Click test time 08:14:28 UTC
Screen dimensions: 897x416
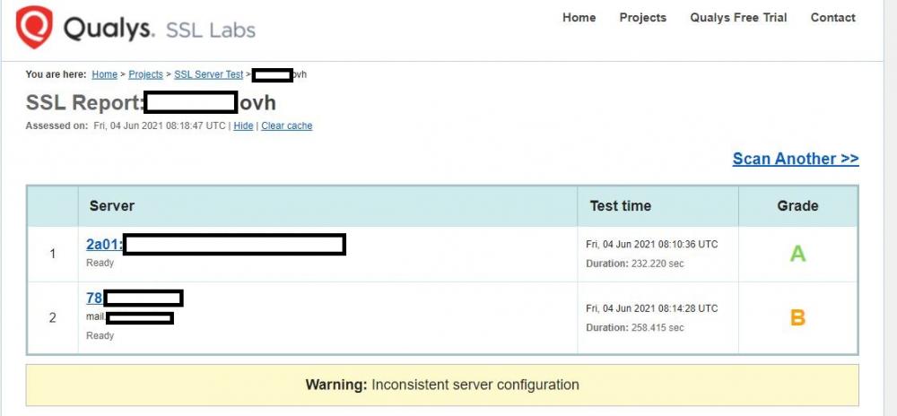click(651, 308)
